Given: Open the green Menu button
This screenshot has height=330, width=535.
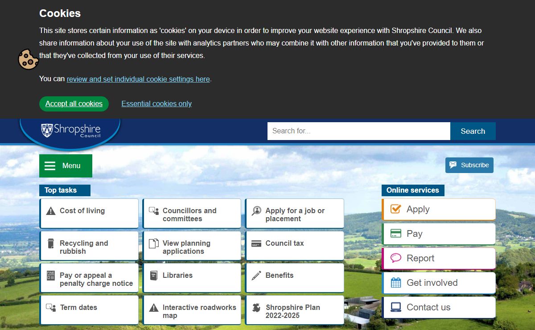Looking at the screenshot, I should tap(66, 166).
